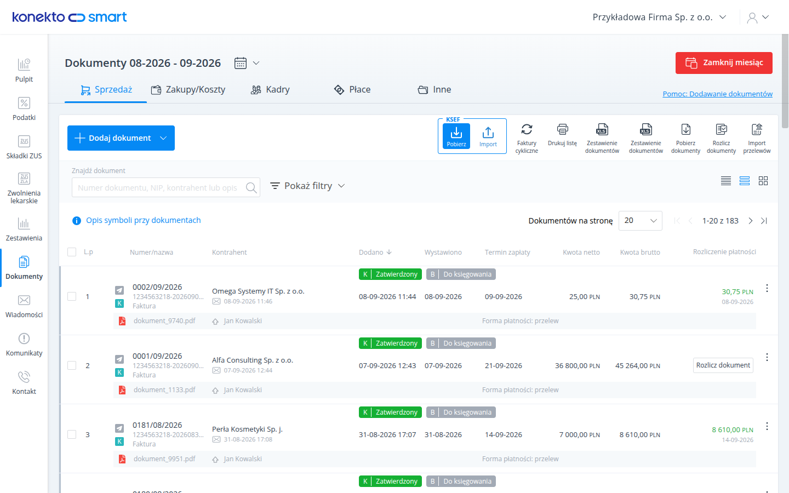Click Zatwierdzony badge for invoice 0002/09/2026

(x=390, y=274)
